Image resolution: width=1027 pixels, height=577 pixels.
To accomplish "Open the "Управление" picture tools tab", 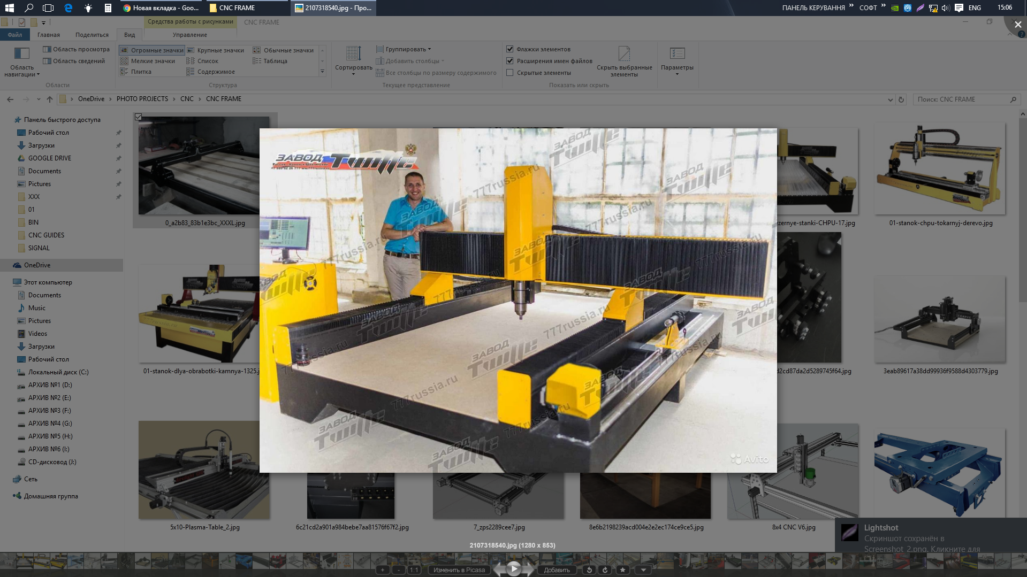I will [x=190, y=35].
